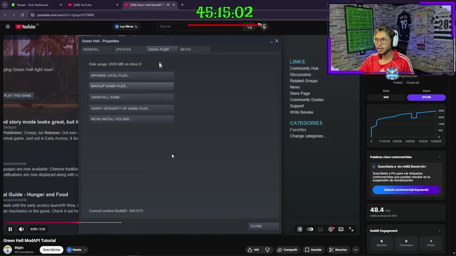Like the video with 443 likes
Viewport: 456px width, 256px height.
(253, 250)
